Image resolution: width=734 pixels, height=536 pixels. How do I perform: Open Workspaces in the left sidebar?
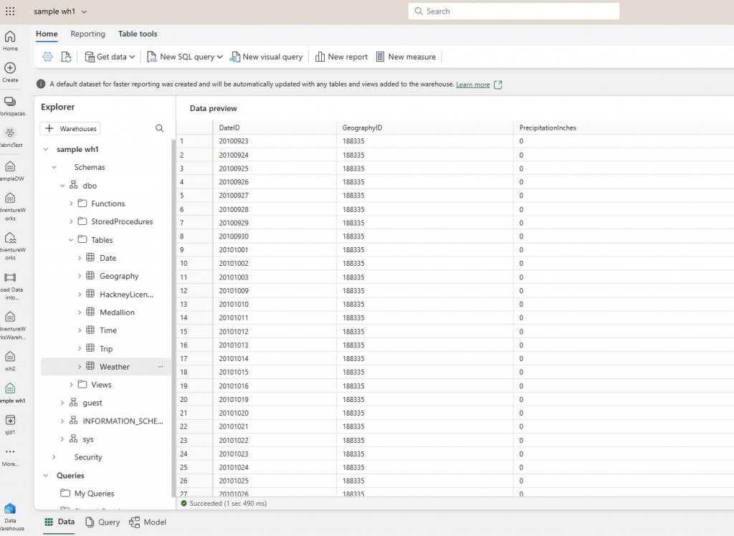[10, 106]
